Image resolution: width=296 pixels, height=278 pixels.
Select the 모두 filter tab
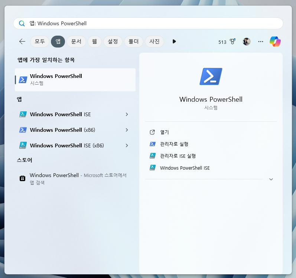[40, 41]
